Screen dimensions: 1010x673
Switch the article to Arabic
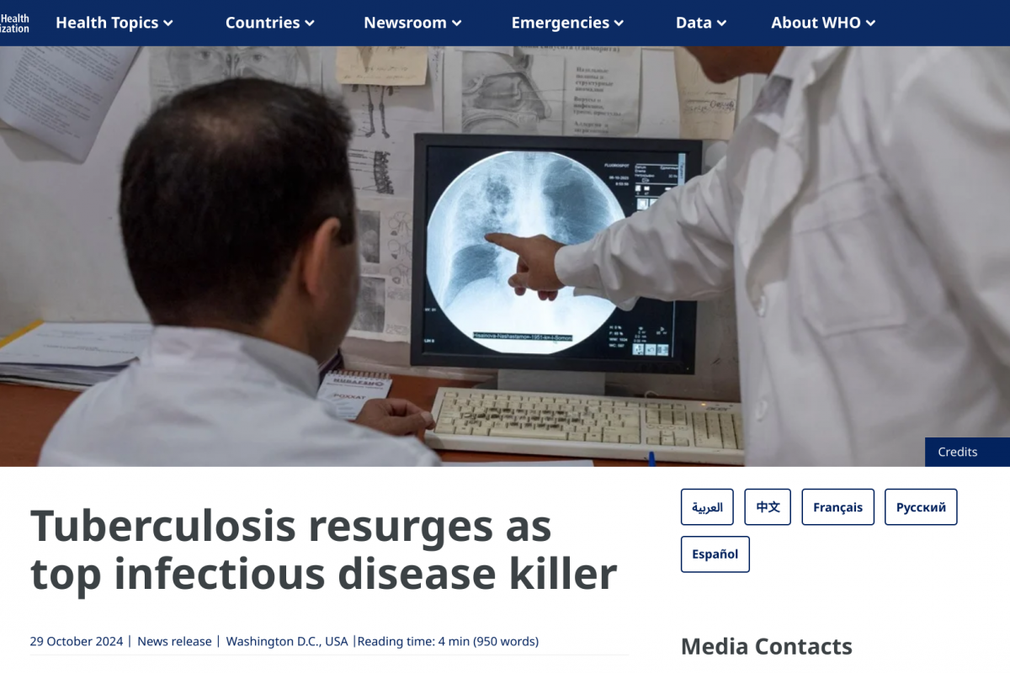point(707,507)
